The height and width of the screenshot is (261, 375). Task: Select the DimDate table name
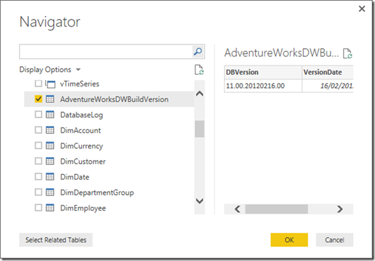pos(75,177)
